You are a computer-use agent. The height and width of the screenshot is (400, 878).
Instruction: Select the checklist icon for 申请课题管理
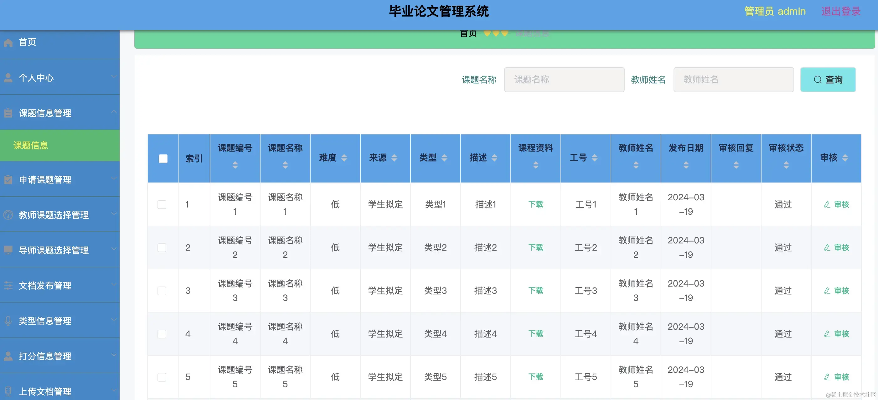pos(8,180)
